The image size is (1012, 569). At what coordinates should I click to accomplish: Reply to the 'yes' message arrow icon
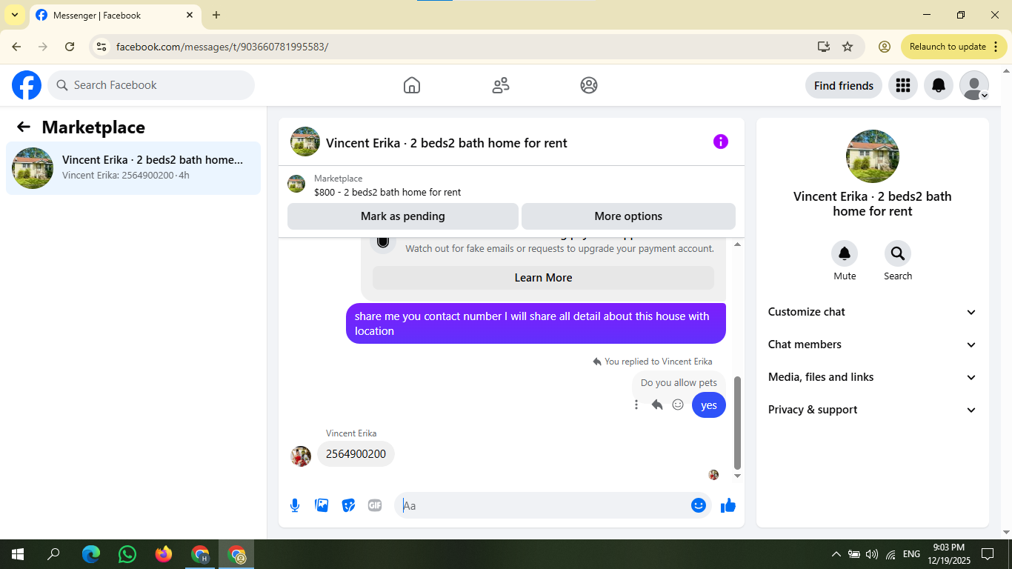point(657,405)
